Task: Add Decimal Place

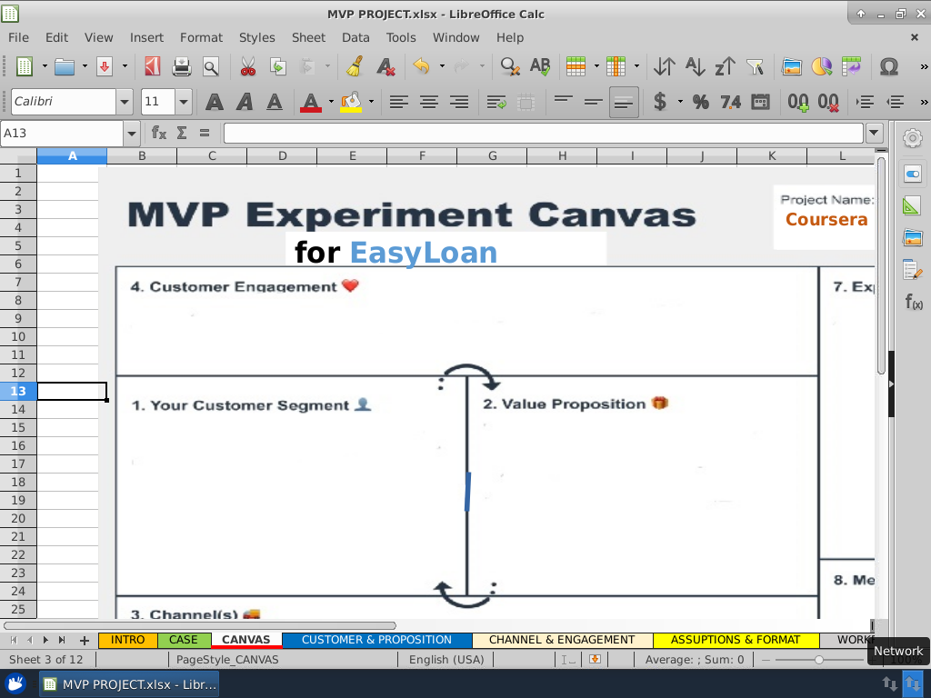Action: click(798, 102)
